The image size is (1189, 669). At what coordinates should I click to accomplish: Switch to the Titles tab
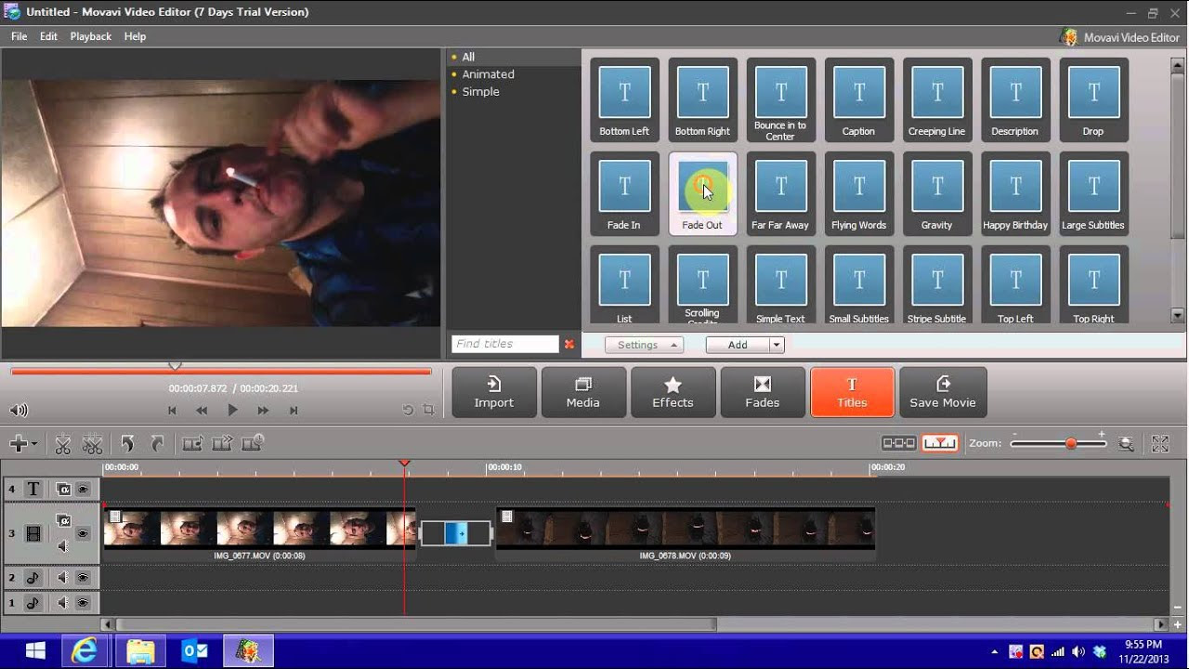click(851, 391)
